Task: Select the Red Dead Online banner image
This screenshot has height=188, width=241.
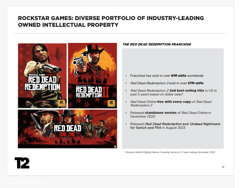Action: coord(67,129)
